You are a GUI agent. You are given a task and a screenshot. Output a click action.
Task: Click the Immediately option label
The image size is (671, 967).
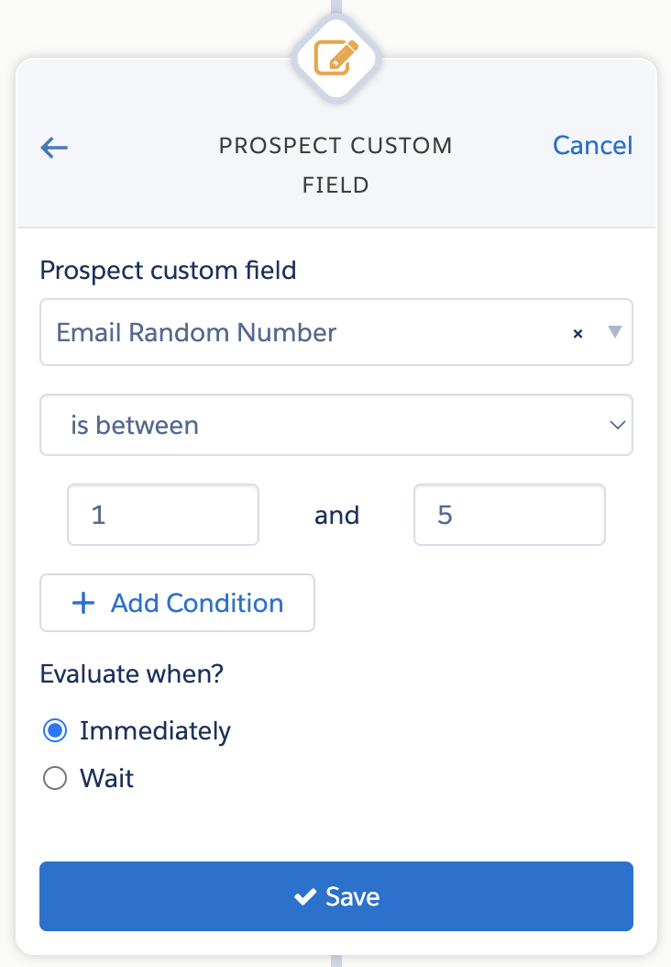click(155, 731)
